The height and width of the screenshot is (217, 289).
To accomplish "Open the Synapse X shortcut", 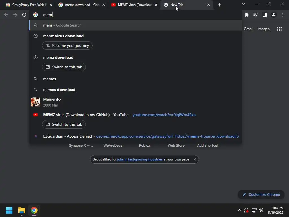I will [81, 146].
